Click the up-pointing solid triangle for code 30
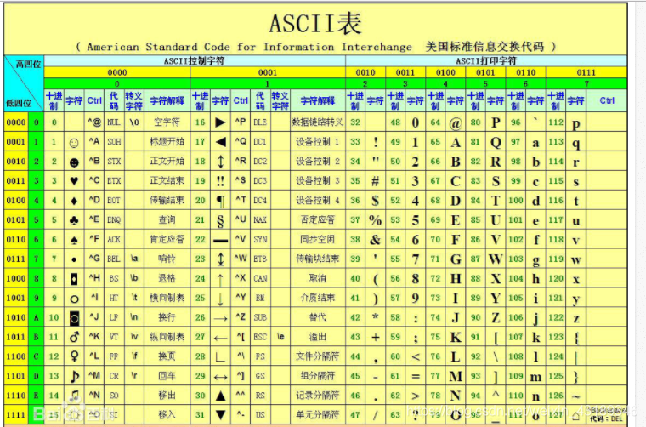646x427 pixels. [220, 396]
